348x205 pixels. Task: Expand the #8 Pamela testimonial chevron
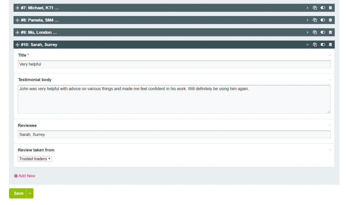(307, 20)
